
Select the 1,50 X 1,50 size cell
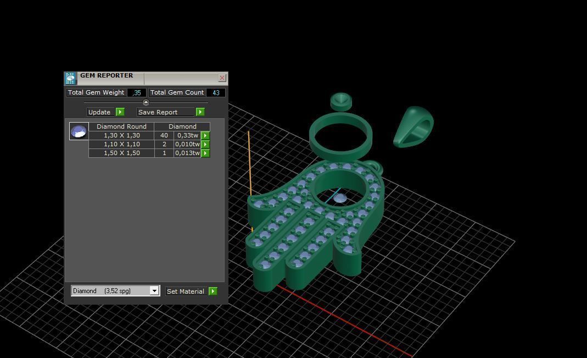click(122, 153)
